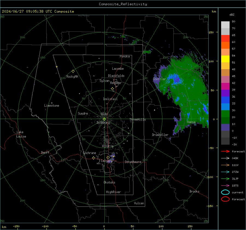Click the green 31JP arrow in legend
246x230 pixels.
pos(225,179)
